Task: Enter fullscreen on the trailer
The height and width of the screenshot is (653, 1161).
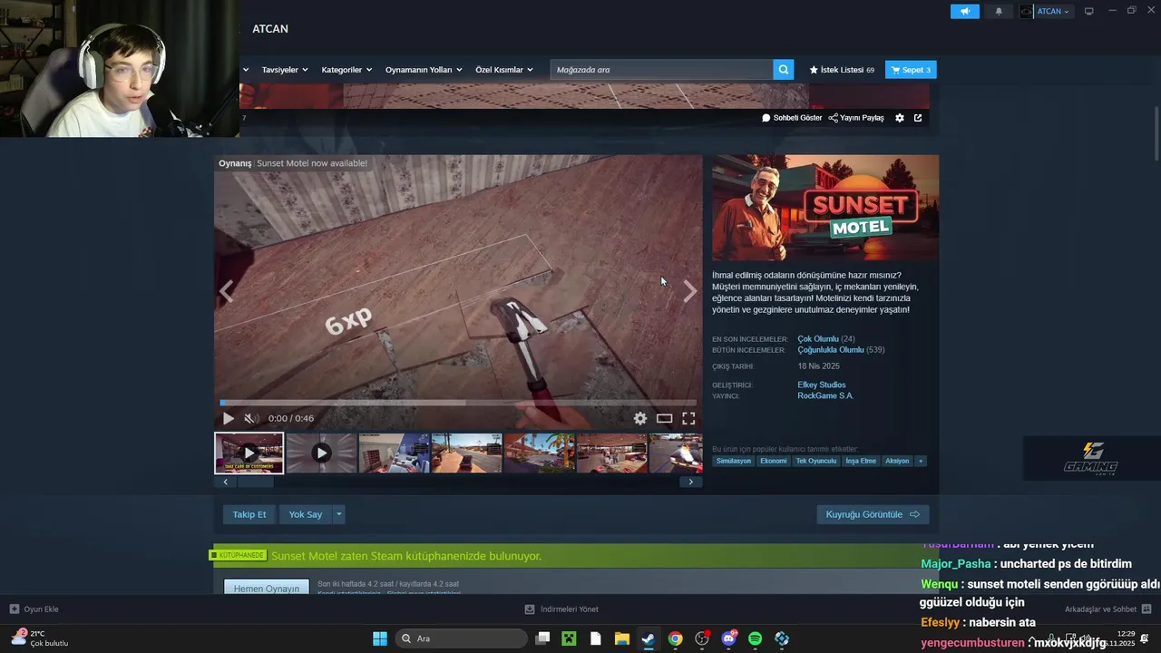Action: tap(688, 418)
